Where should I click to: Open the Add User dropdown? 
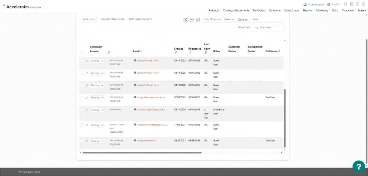[90, 19]
